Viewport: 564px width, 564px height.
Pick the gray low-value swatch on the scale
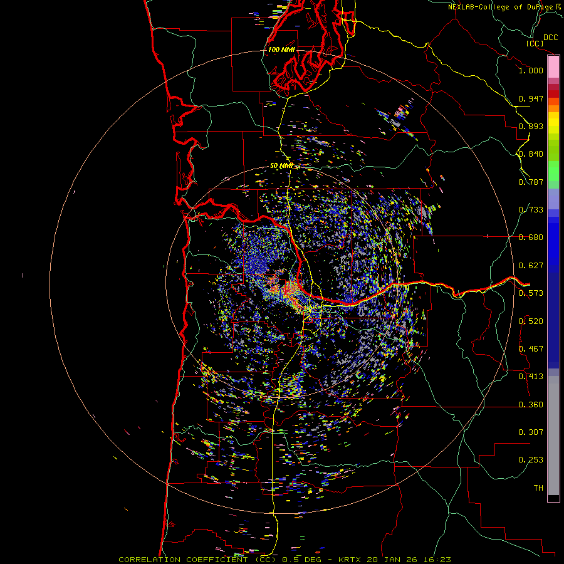coord(553,436)
